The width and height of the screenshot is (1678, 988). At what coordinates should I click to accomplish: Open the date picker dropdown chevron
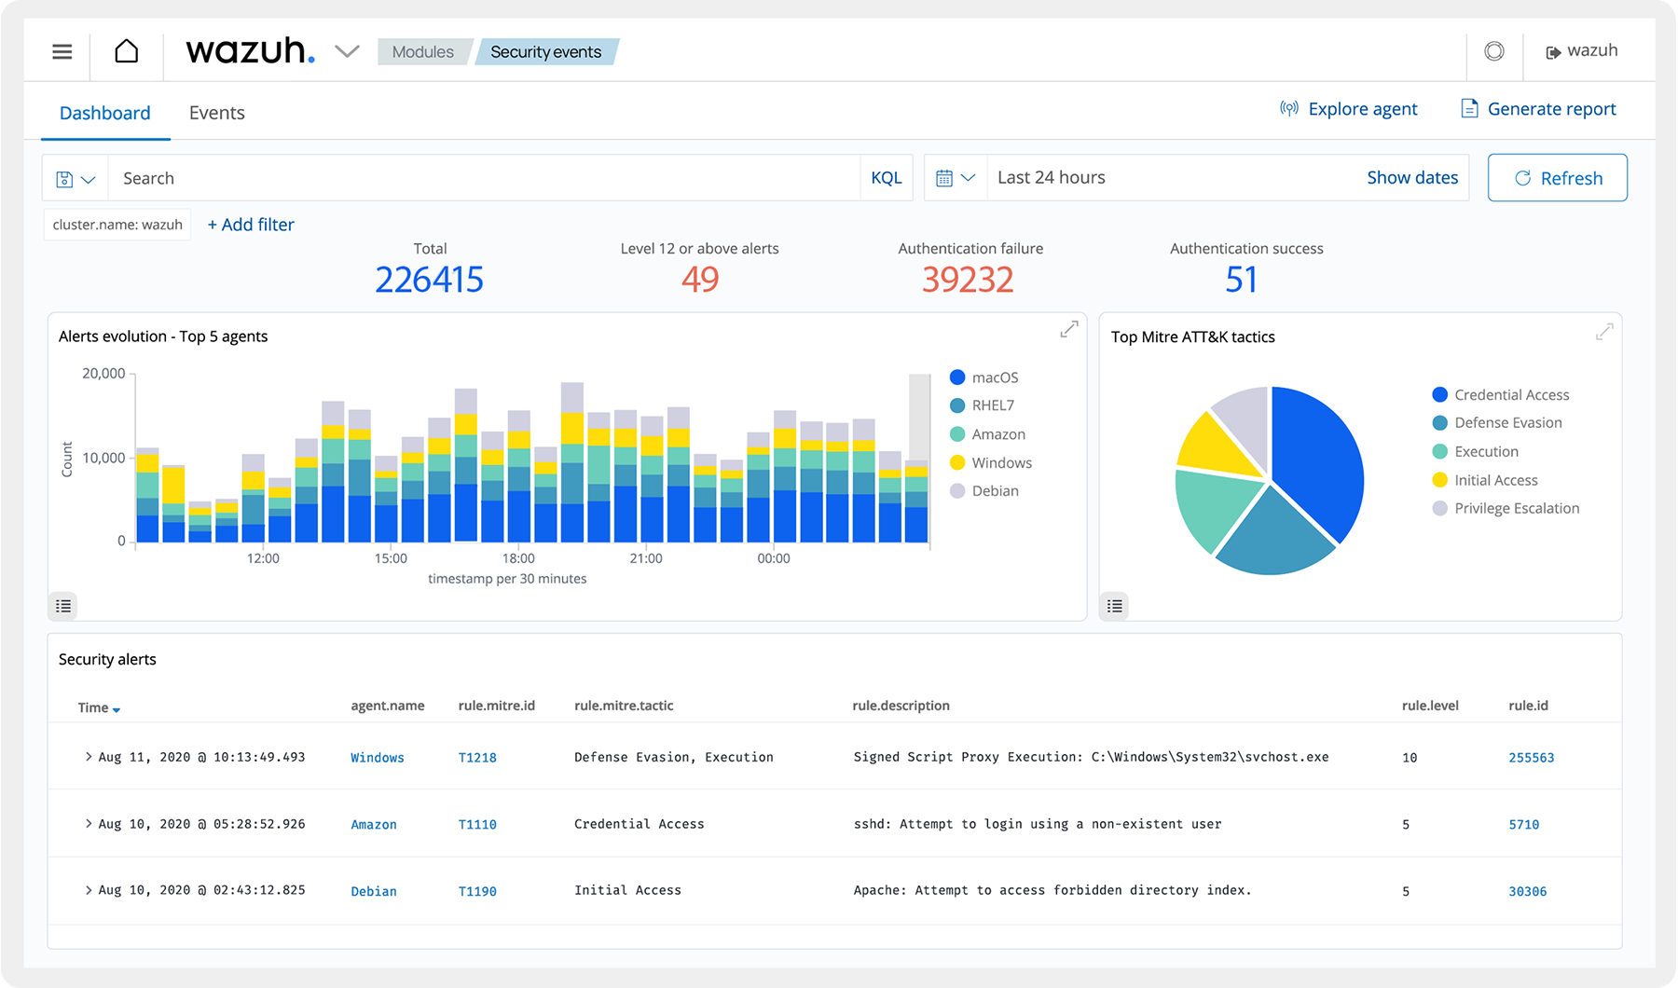point(970,177)
